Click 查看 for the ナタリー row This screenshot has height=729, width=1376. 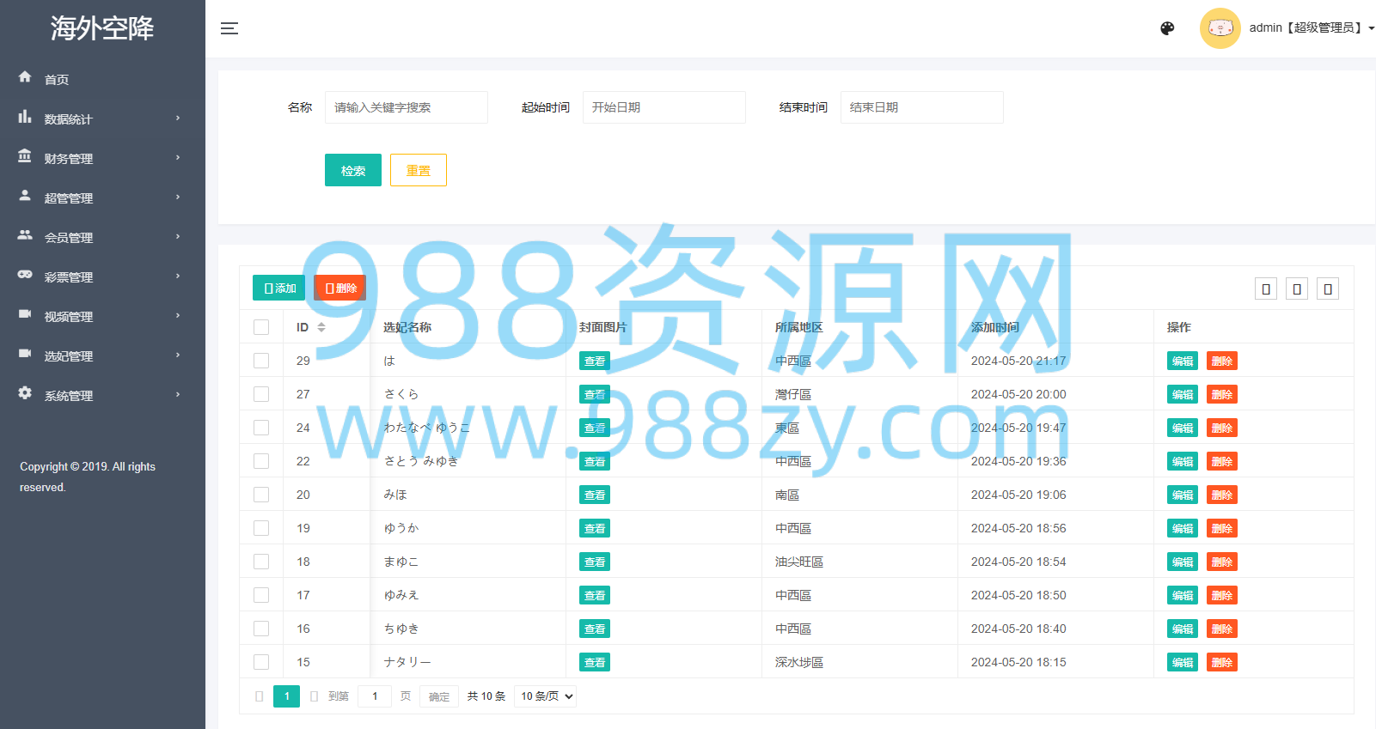(x=595, y=662)
